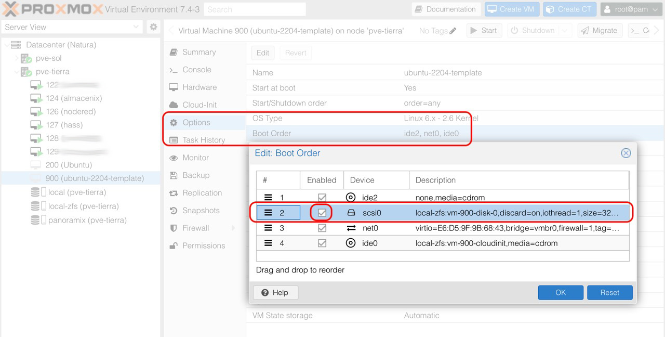Click the Backup floppy icon in the sidebar
The width and height of the screenshot is (665, 337).
click(x=174, y=175)
